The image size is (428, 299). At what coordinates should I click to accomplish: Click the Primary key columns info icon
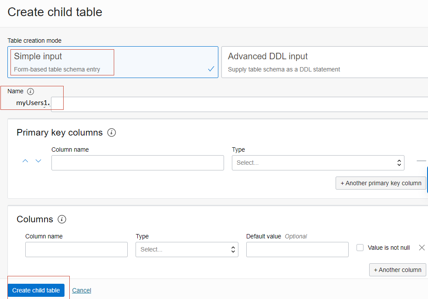112,133
